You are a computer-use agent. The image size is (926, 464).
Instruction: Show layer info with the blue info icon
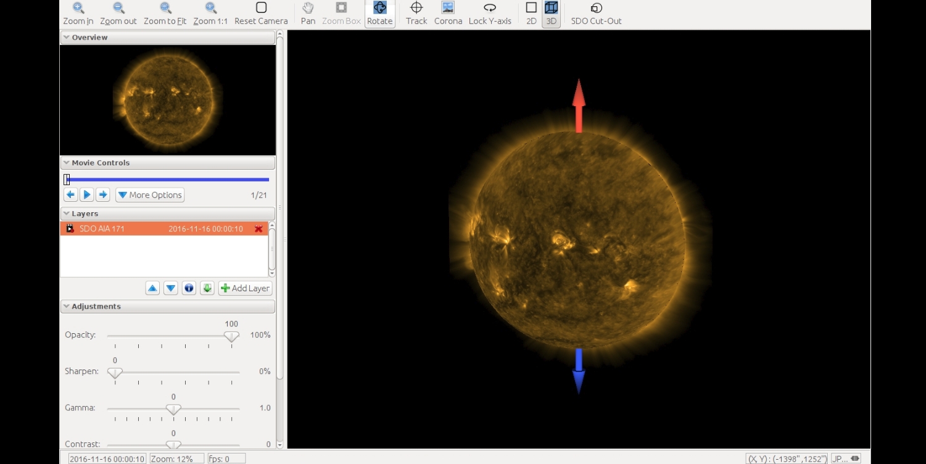(189, 288)
